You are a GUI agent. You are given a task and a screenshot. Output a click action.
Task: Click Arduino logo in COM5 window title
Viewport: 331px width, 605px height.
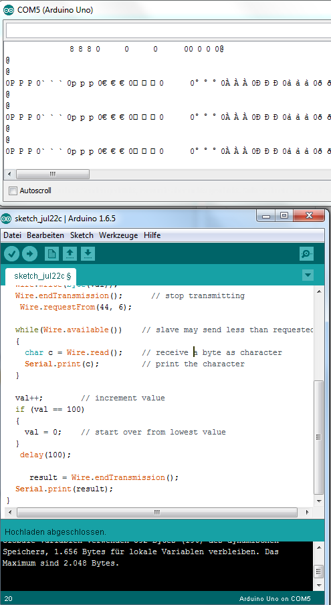tap(9, 10)
